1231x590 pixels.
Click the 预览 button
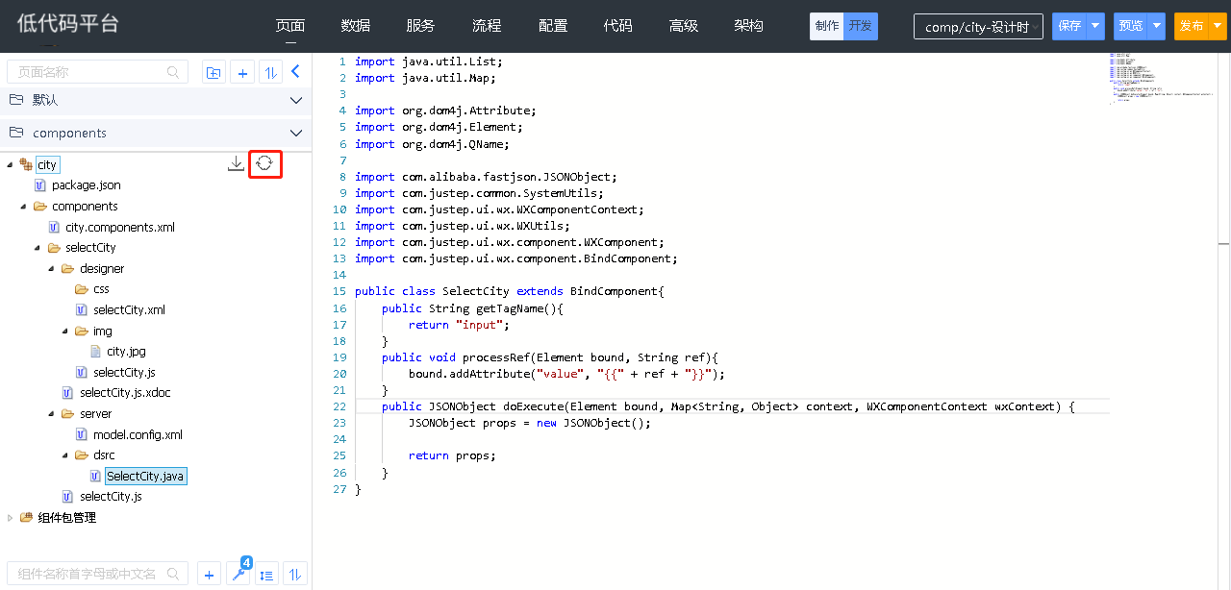click(x=1130, y=26)
